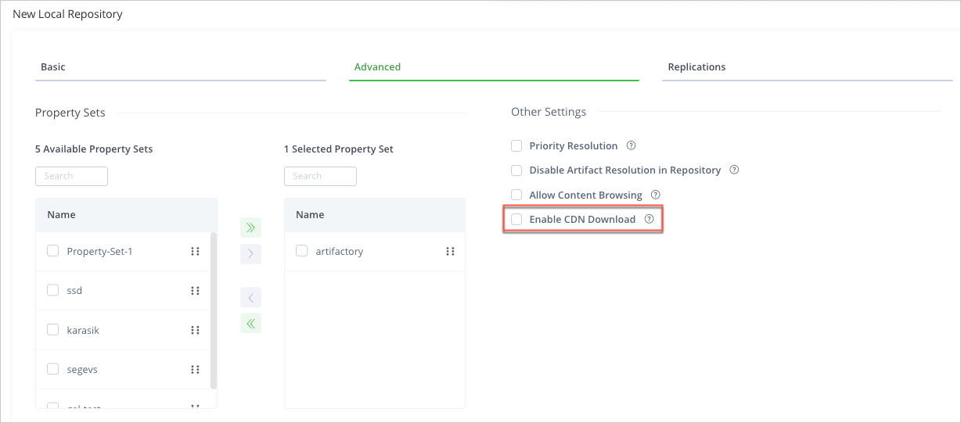This screenshot has width=961, height=423.
Task: Click the Allow Content Browsing help icon
Action: (x=656, y=195)
